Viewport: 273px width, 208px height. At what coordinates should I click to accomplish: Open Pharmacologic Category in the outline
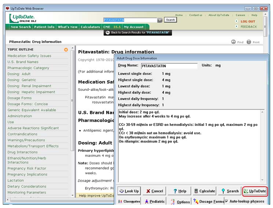[x=28, y=68]
